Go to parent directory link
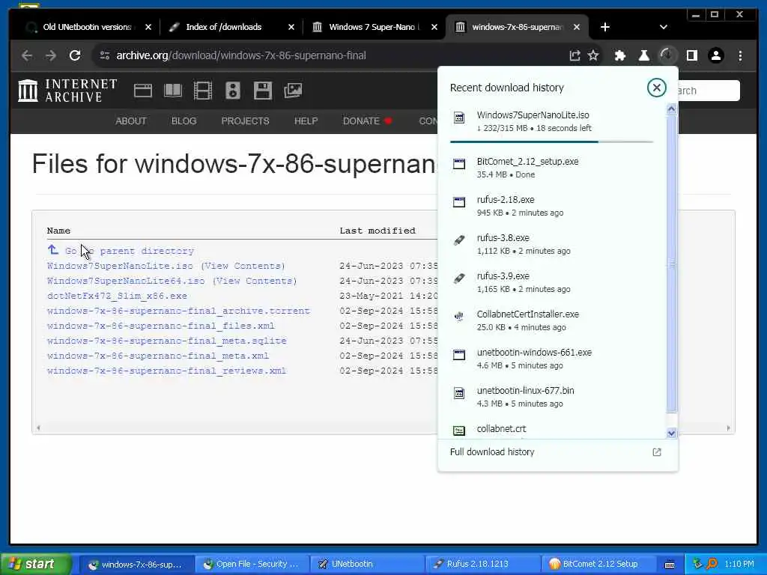Screen dimensions: 767x575 pos(129,251)
